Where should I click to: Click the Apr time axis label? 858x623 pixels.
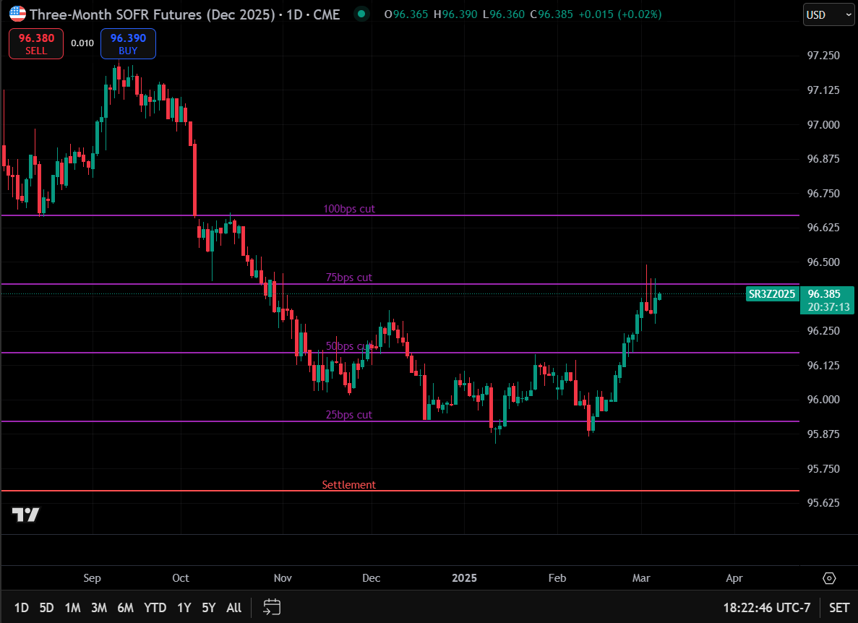point(734,578)
